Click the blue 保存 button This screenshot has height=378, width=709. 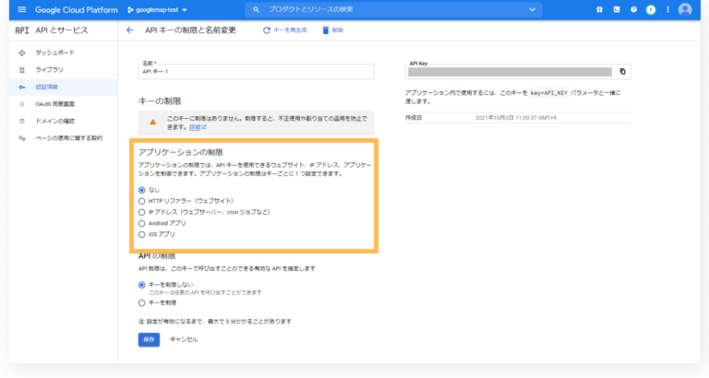click(149, 339)
